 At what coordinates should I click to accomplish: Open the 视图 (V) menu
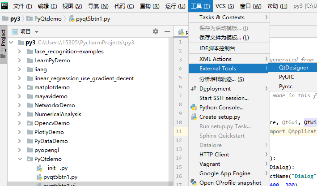pyautogui.click(x=72, y=6)
